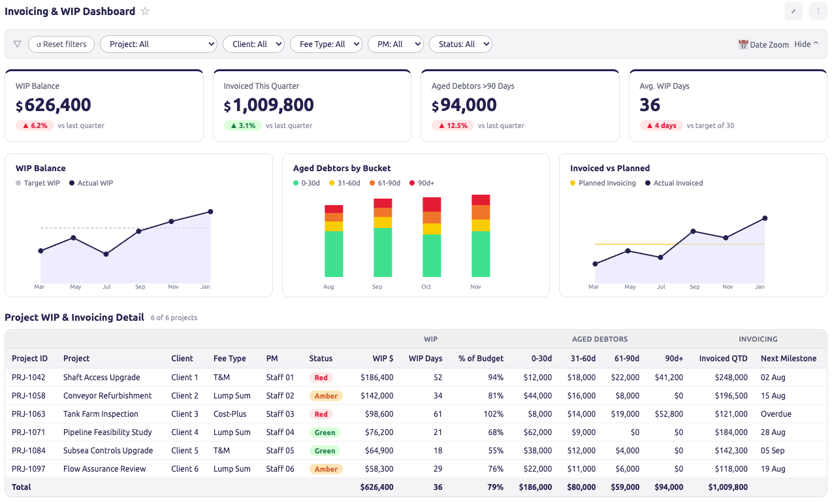Open Date Zoom calendar control

pyautogui.click(x=763, y=44)
